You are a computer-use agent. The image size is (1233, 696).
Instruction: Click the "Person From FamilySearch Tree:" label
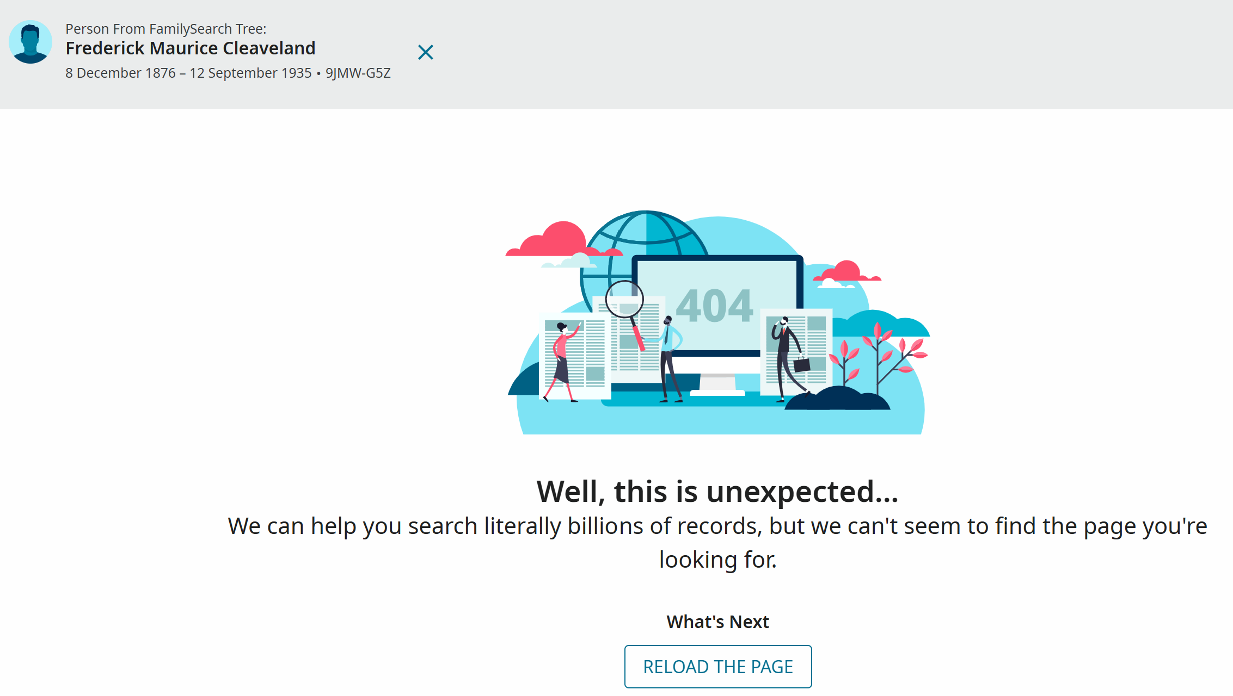point(166,29)
